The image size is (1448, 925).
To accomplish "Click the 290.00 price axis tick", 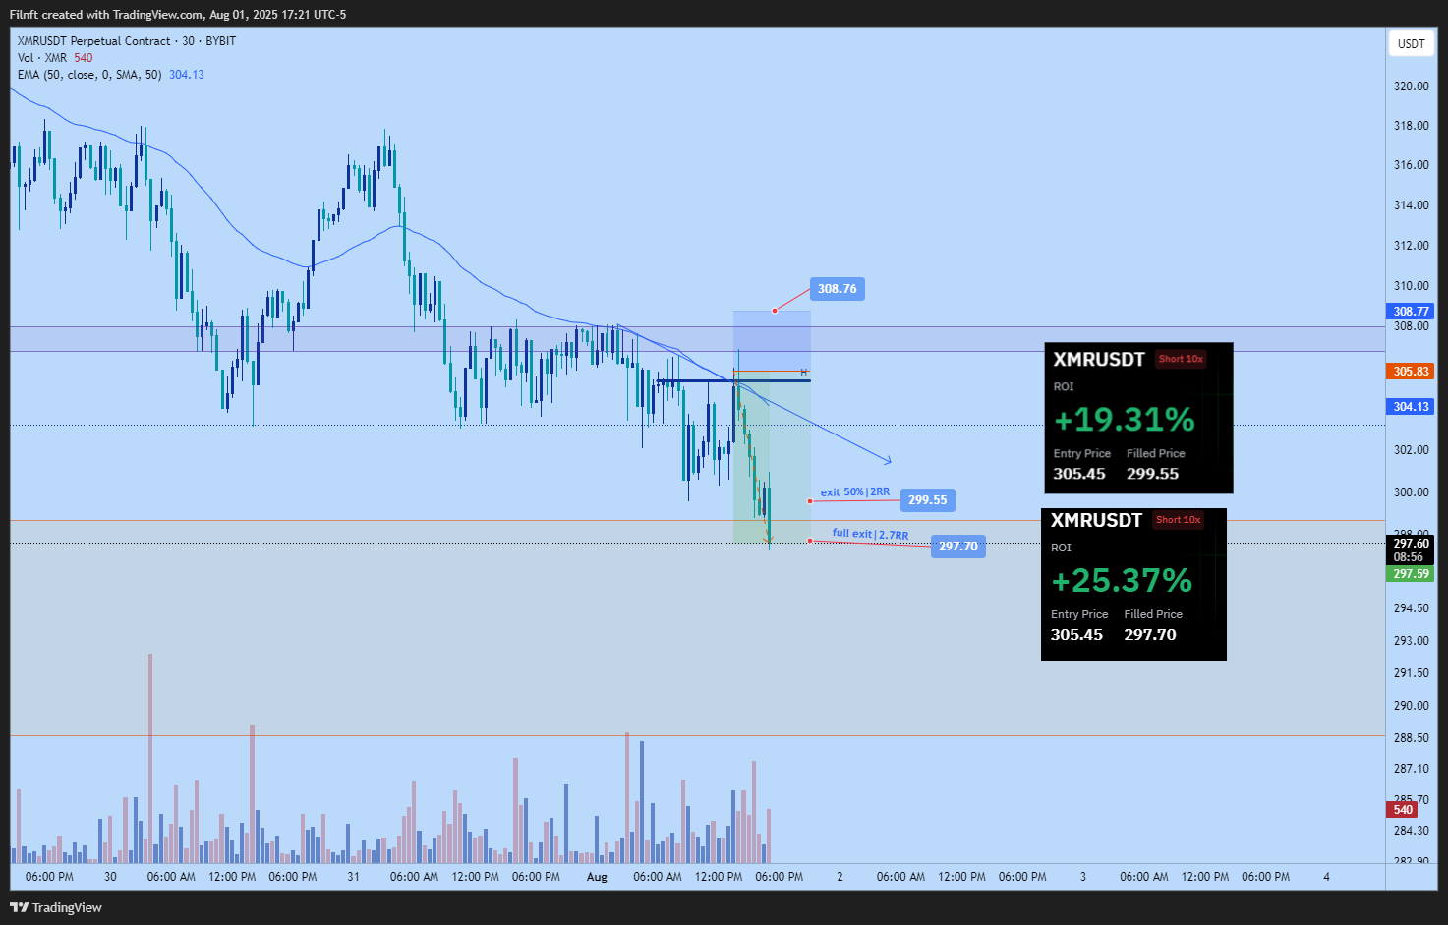I will (x=1412, y=706).
